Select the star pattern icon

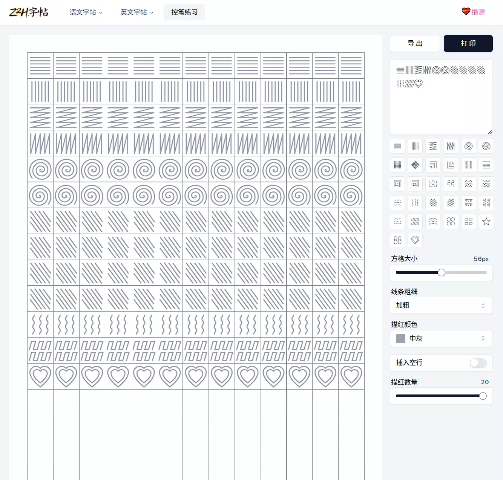(x=486, y=222)
